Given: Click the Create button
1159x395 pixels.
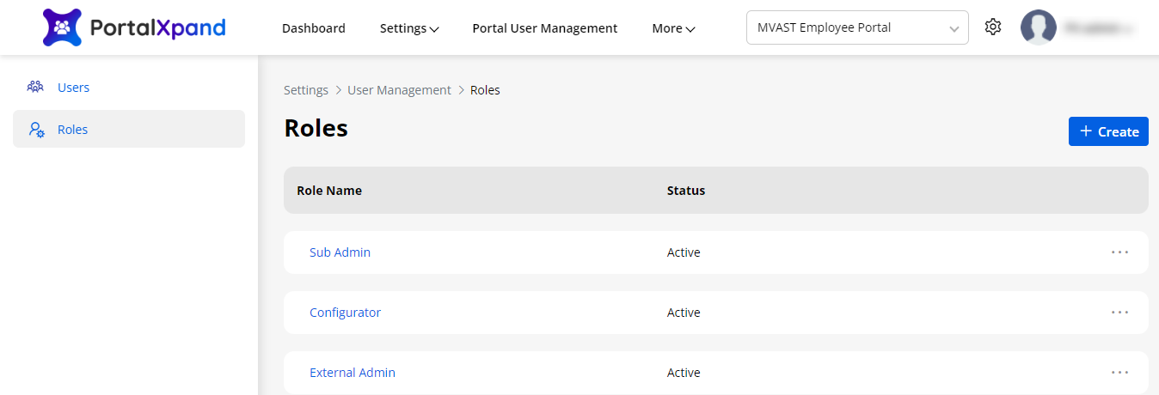Looking at the screenshot, I should [1108, 131].
